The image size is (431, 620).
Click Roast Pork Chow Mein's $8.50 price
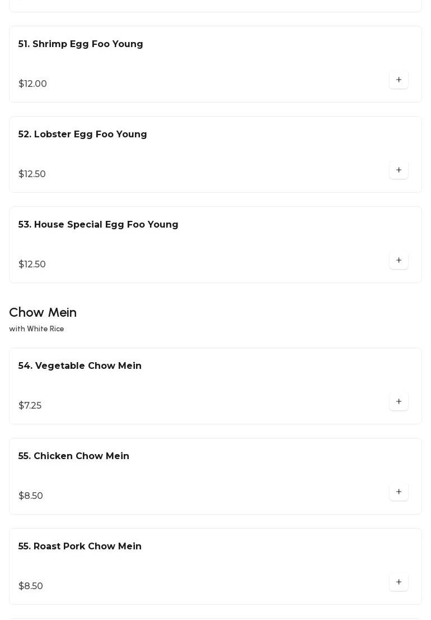pyautogui.click(x=30, y=586)
